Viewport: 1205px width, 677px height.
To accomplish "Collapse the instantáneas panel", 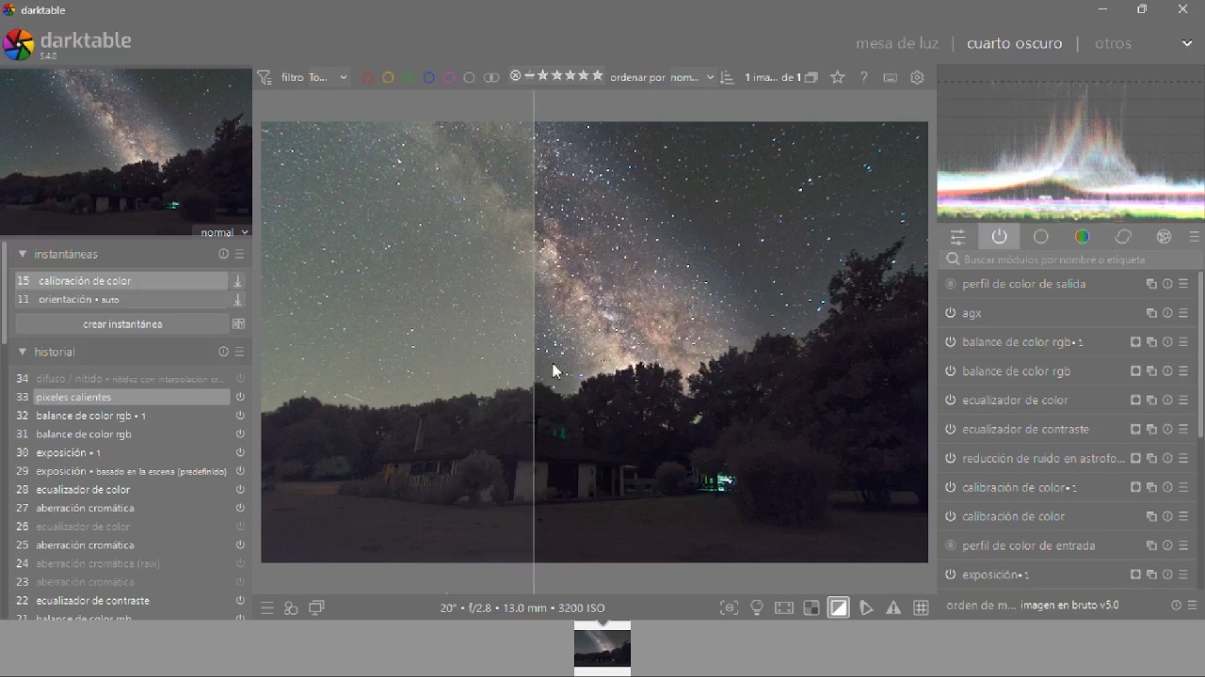I will 23,255.
